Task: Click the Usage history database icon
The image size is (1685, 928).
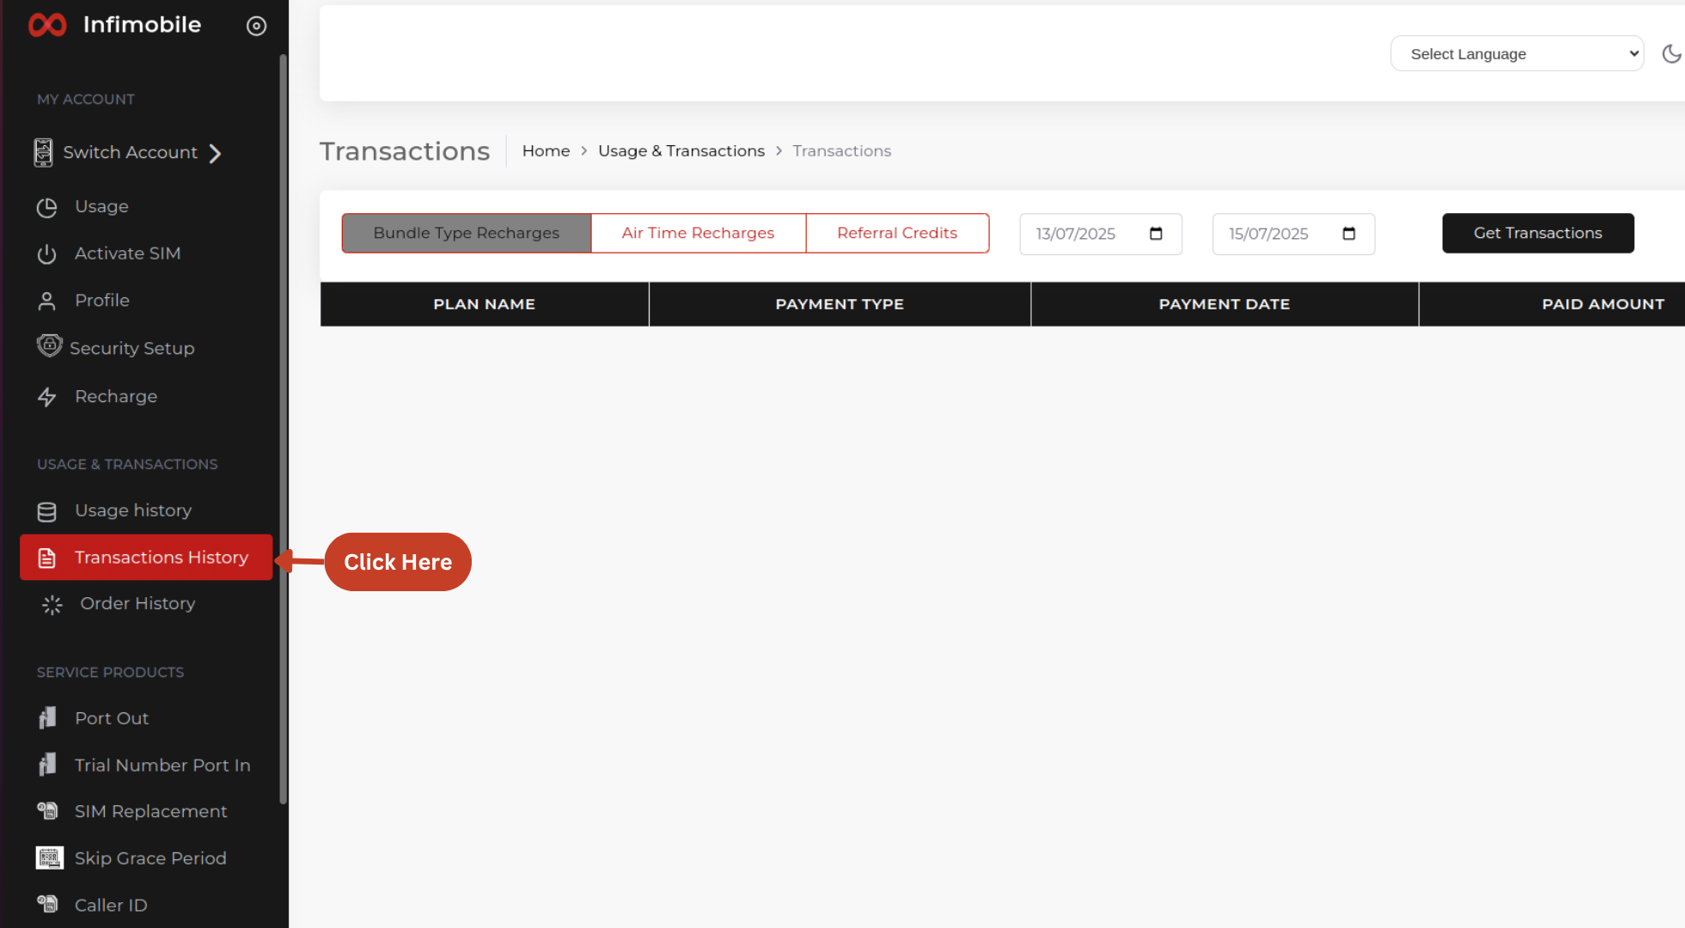Action: tap(46, 511)
